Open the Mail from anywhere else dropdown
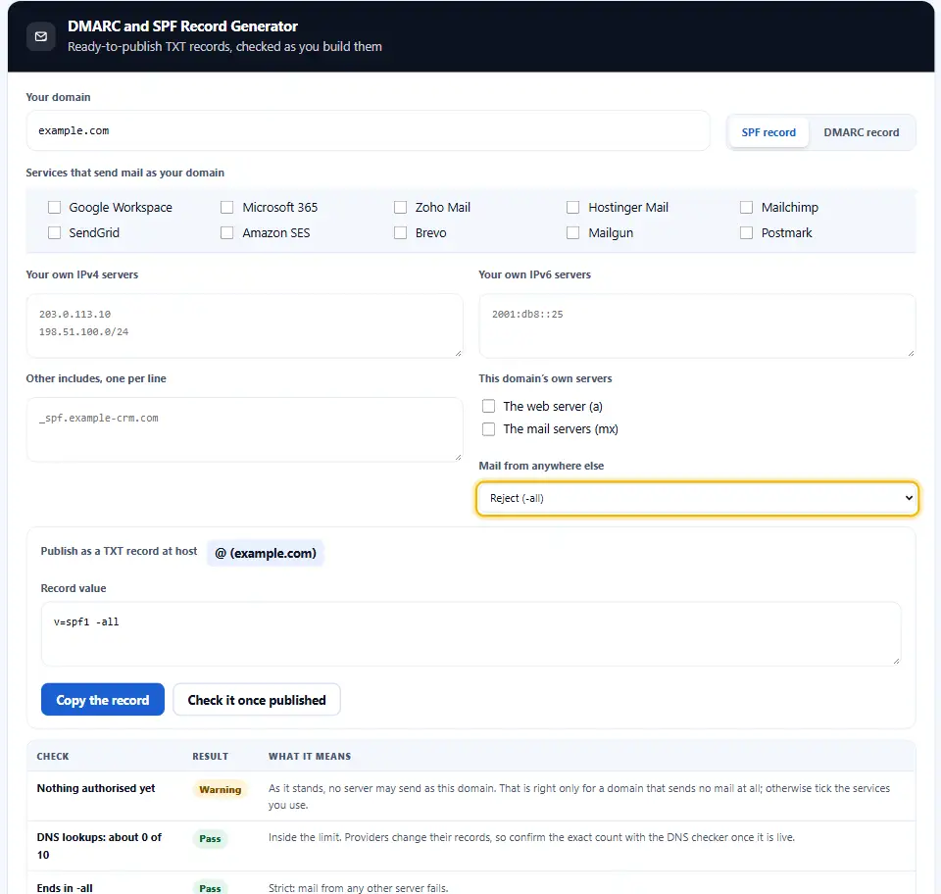The image size is (941, 894). tap(697, 498)
